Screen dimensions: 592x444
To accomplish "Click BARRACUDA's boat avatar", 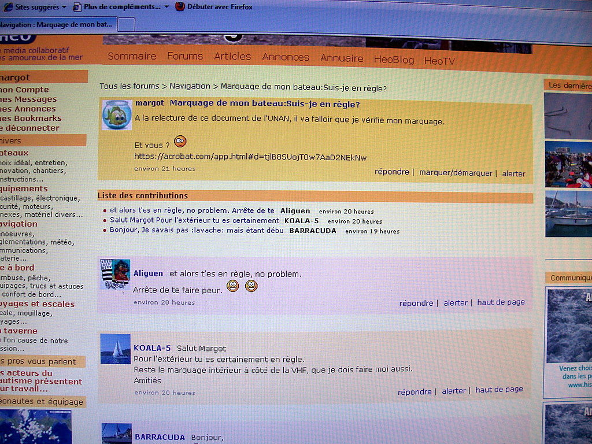I will click(x=117, y=434).
